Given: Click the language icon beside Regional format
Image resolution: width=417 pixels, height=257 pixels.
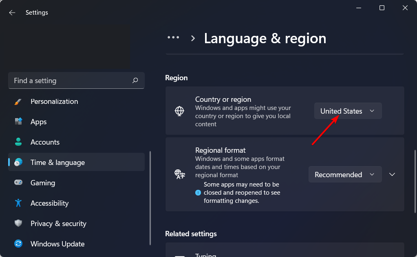Looking at the screenshot, I should coord(179,174).
